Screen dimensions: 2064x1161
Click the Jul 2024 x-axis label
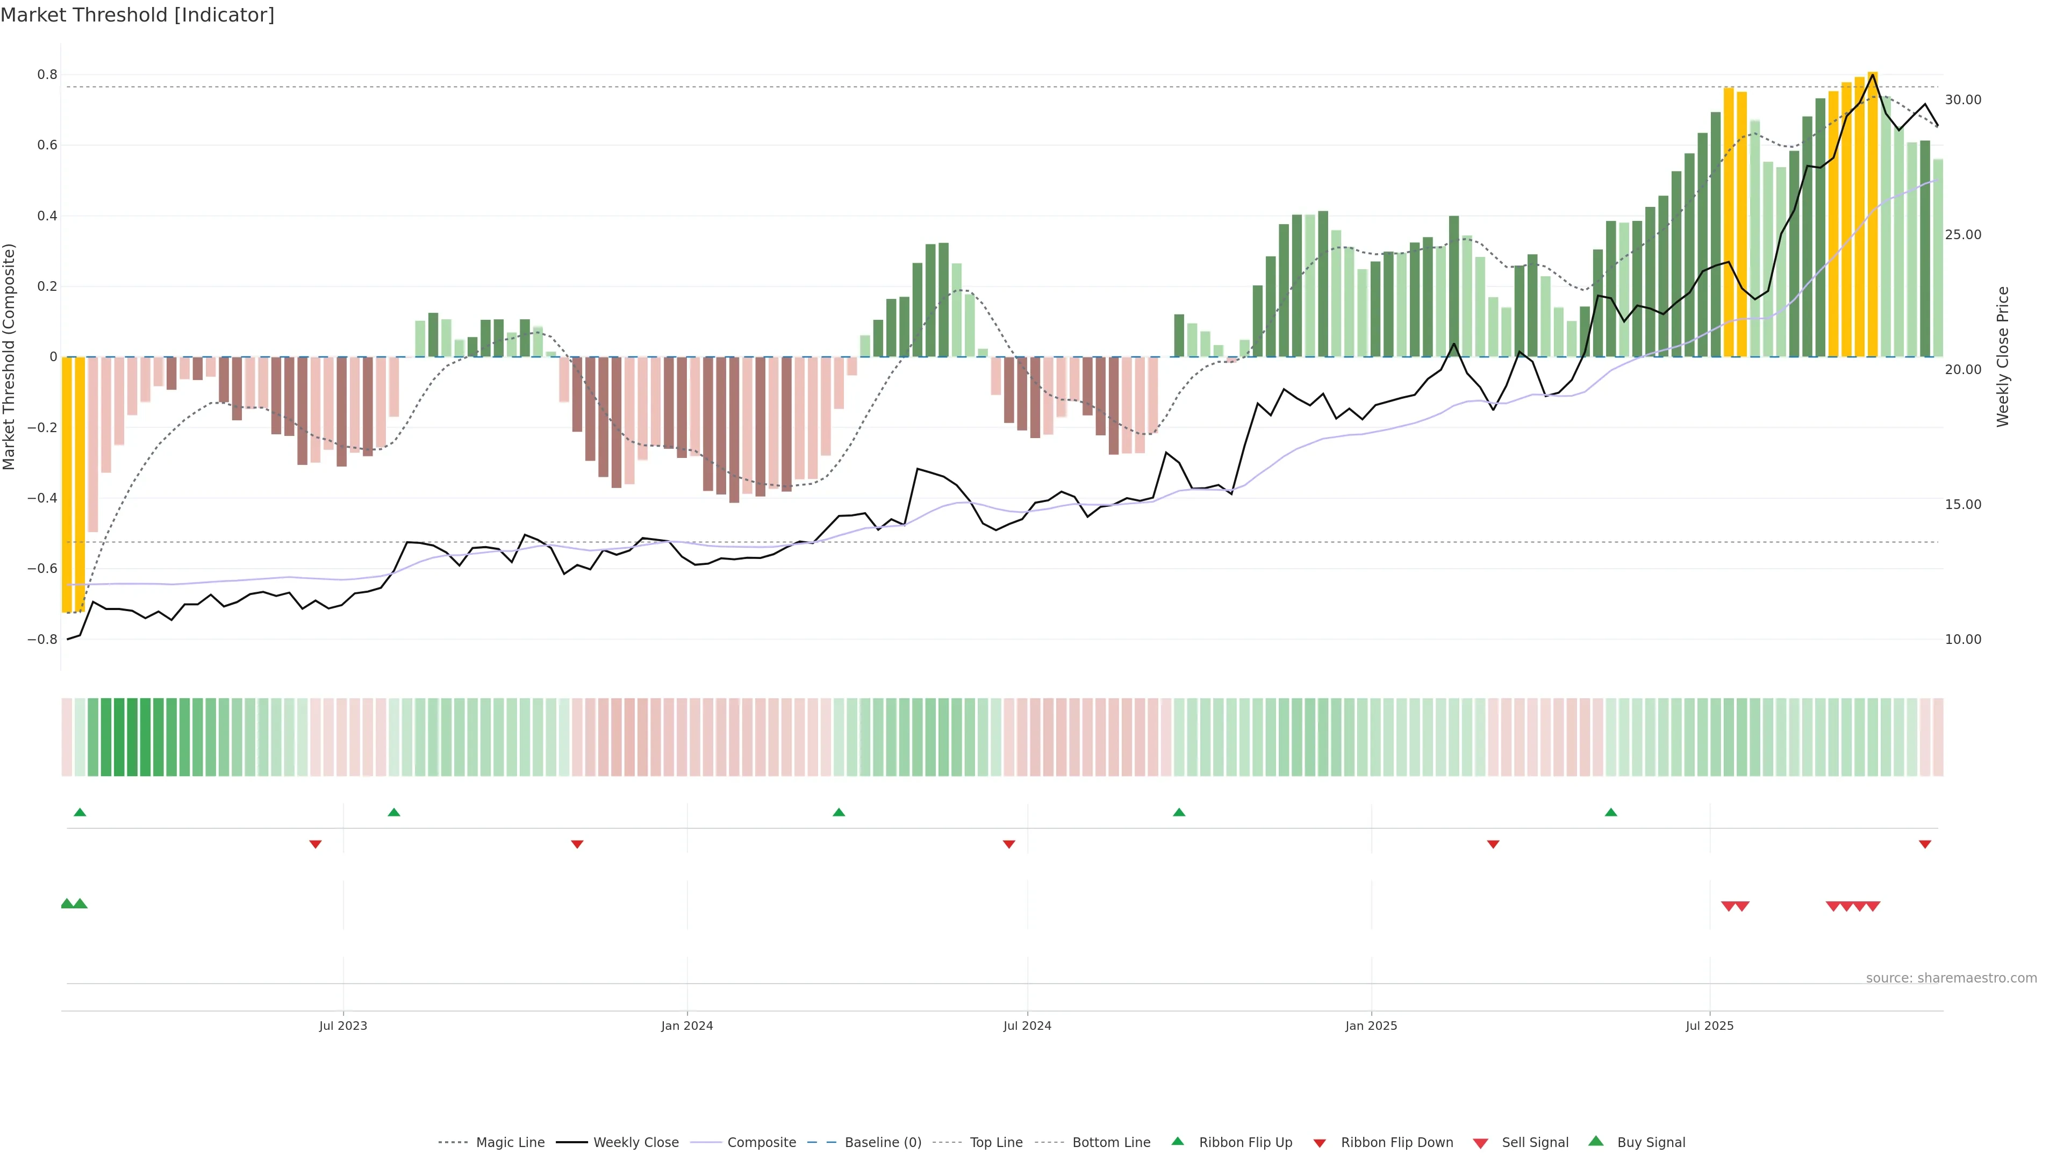1027,1026
